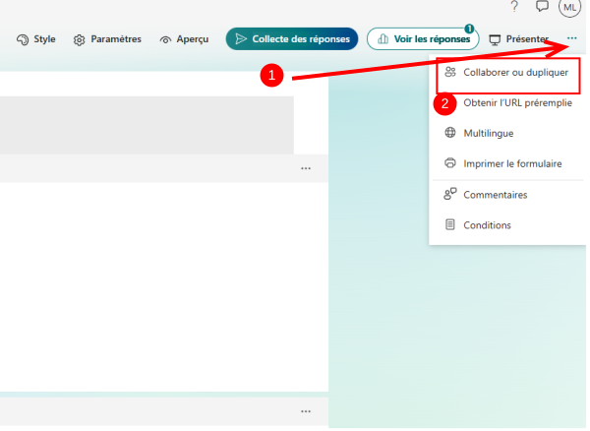
Task: Click the gray form header banner
Action: (x=147, y=124)
